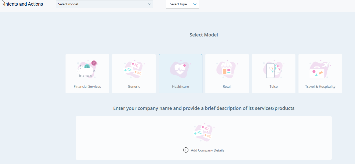Select the Healthcare model card
This screenshot has height=164, width=355.
coord(180,74)
